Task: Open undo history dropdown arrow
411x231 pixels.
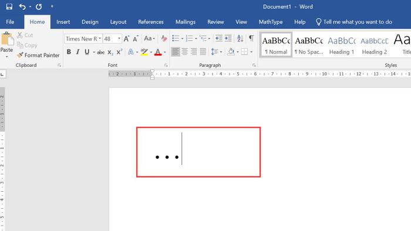Action: click(x=30, y=6)
